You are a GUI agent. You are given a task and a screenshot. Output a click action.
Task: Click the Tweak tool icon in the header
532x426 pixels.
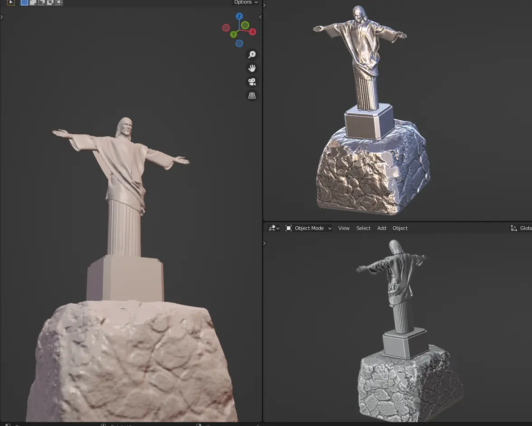point(10,3)
